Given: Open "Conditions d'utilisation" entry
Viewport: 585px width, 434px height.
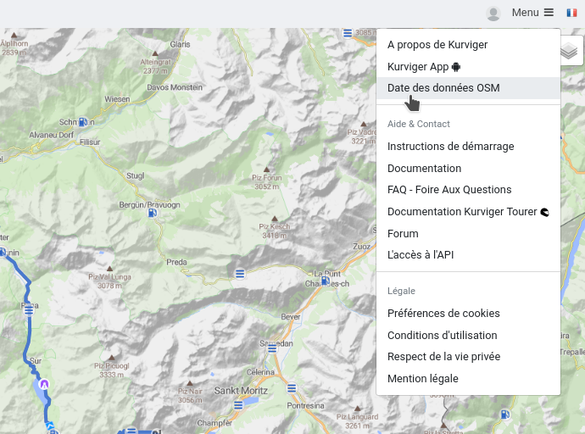Looking at the screenshot, I should tap(468, 336).
